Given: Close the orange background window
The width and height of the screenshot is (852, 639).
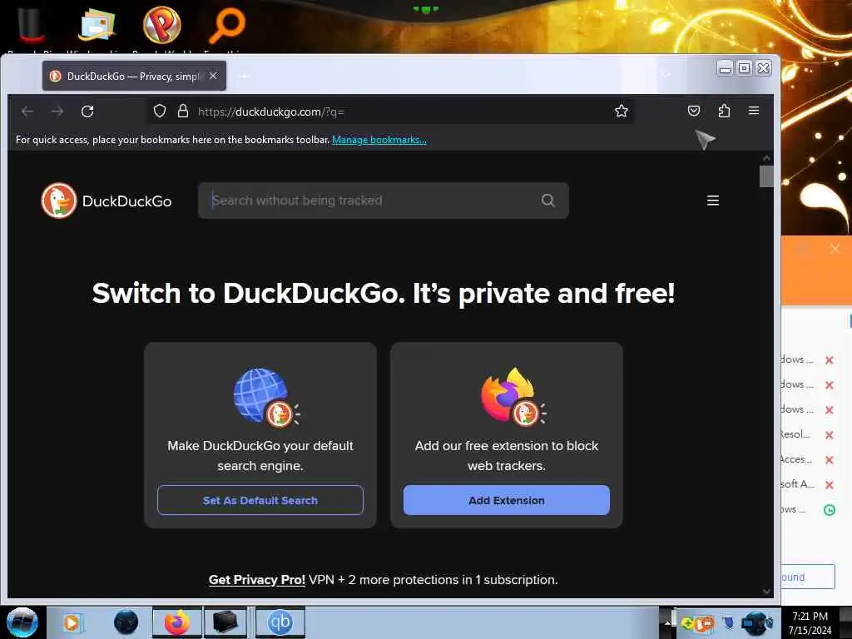Looking at the screenshot, I should pos(835,249).
